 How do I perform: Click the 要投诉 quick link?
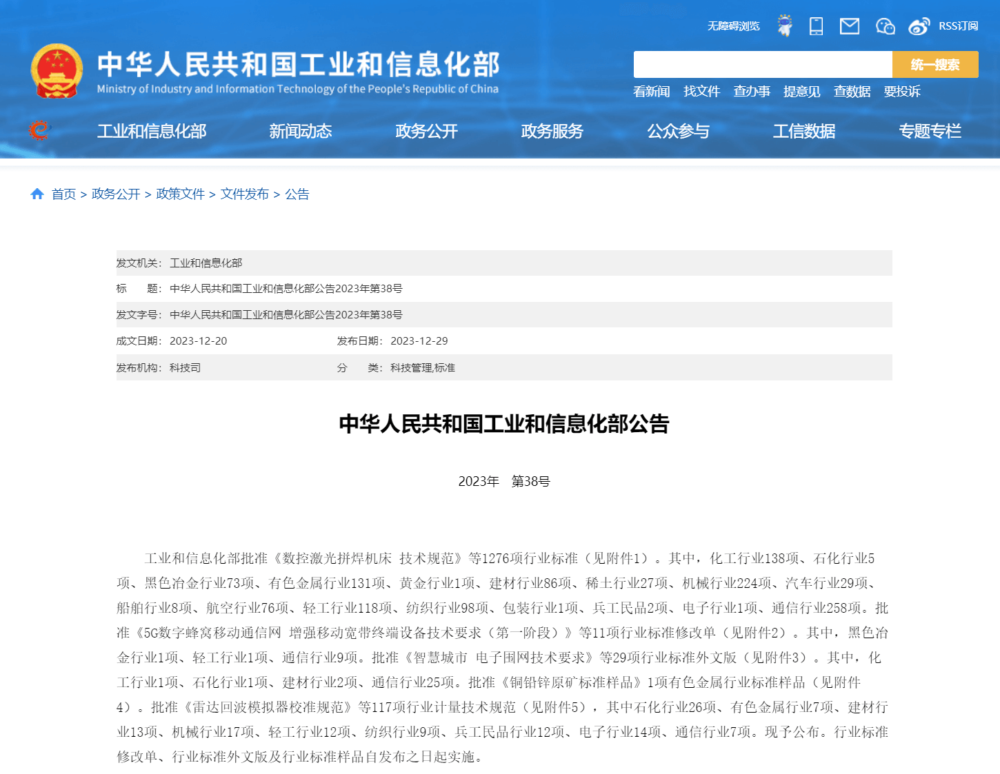tap(901, 92)
